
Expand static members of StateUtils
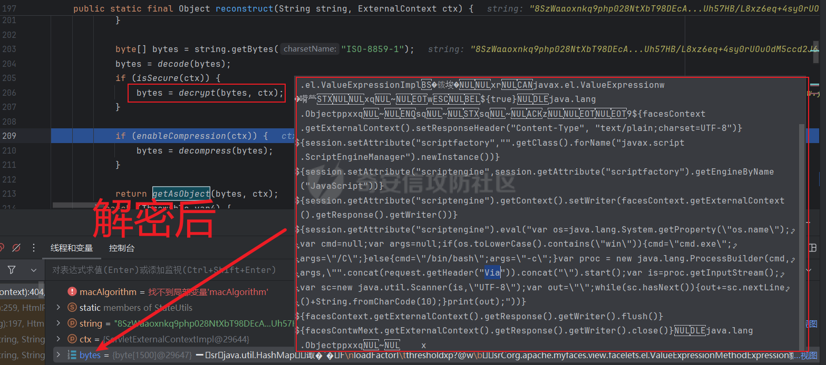tap(58, 308)
